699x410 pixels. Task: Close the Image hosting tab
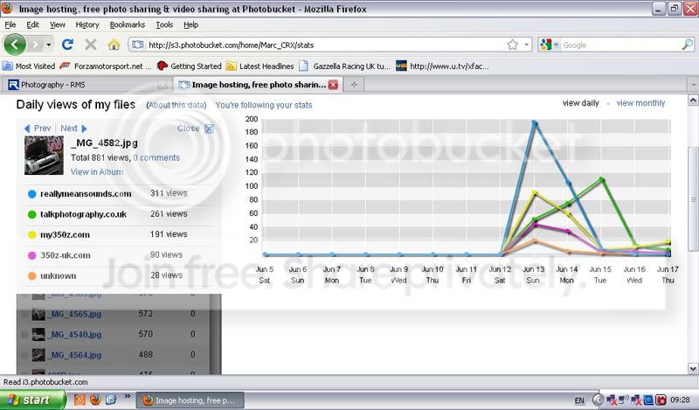pos(332,85)
